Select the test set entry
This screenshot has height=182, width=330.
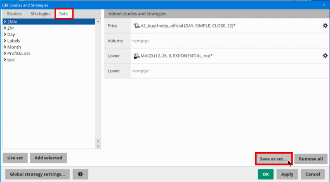[x=12, y=60]
